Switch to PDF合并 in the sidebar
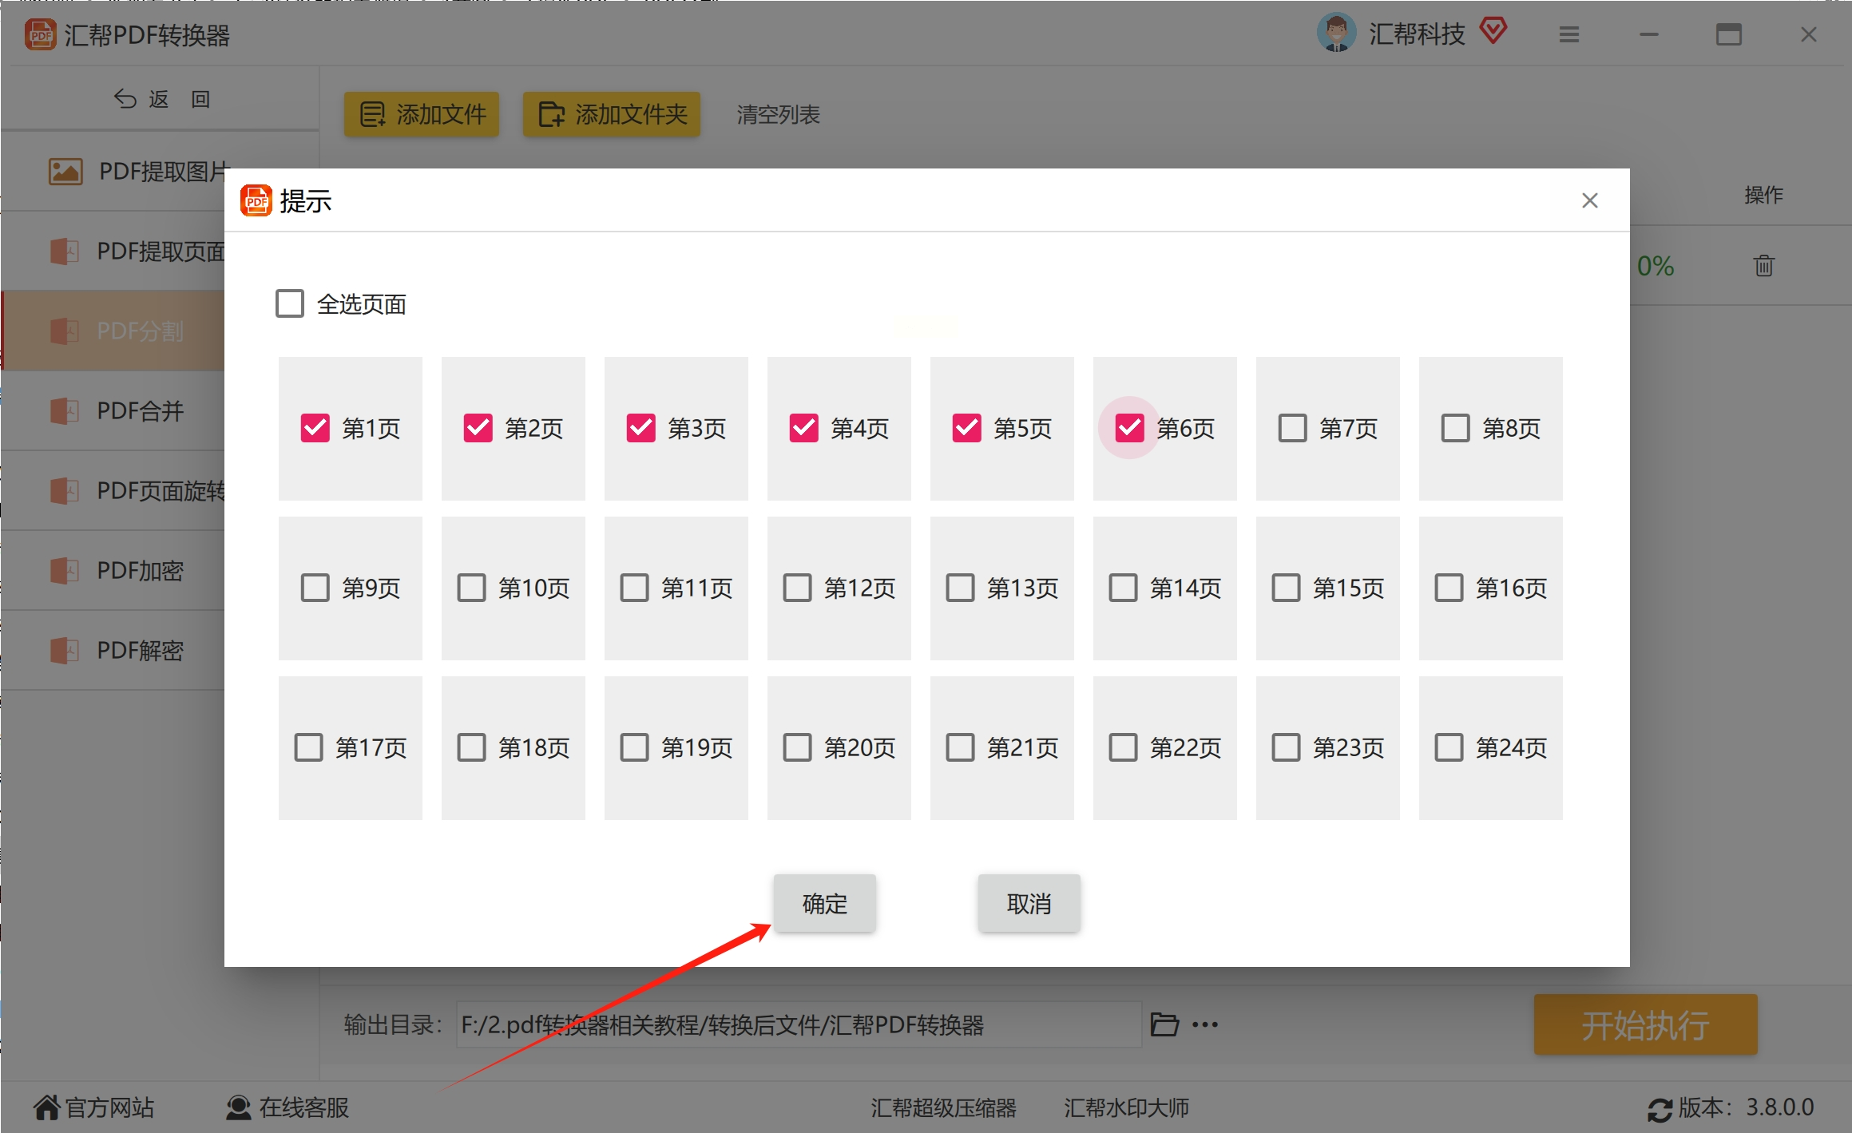Viewport: 1852px width, 1133px height. coord(140,411)
